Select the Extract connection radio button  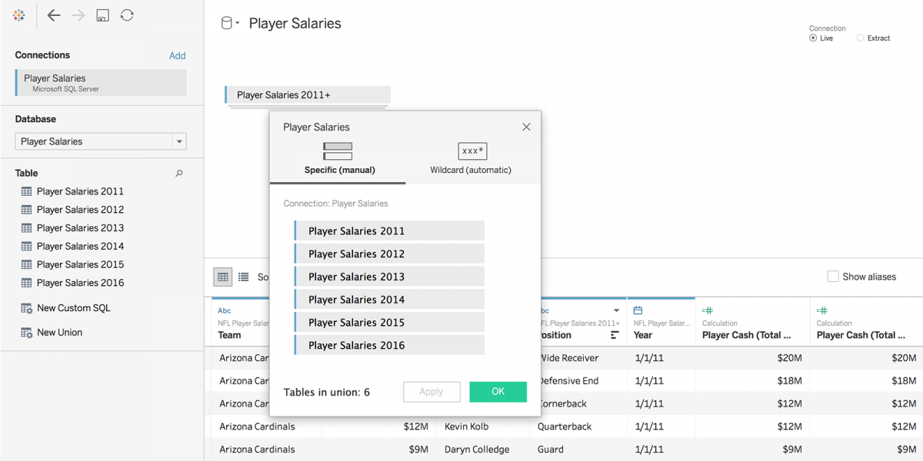point(860,38)
